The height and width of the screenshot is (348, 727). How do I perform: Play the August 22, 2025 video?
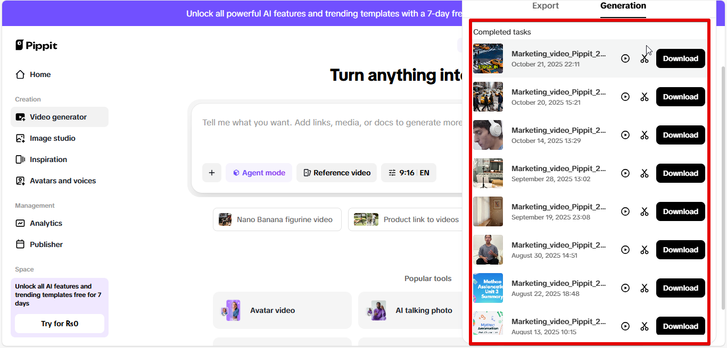coord(625,288)
